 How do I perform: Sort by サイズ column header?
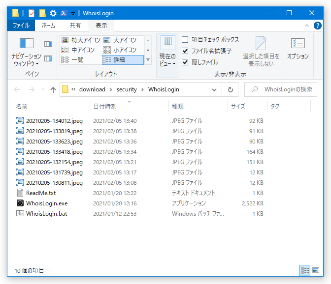pyautogui.click(x=248, y=107)
